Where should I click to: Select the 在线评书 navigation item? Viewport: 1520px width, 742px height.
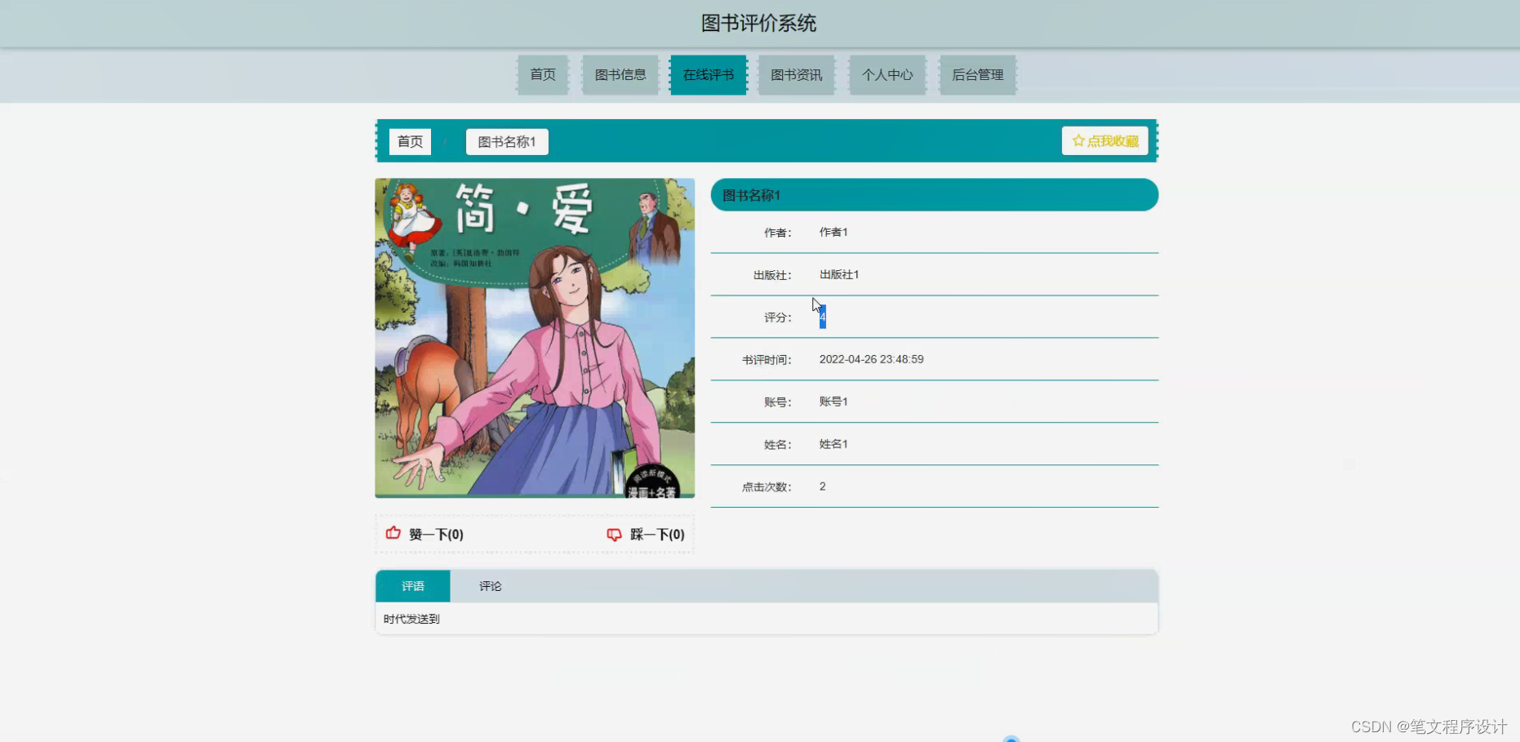(x=709, y=75)
